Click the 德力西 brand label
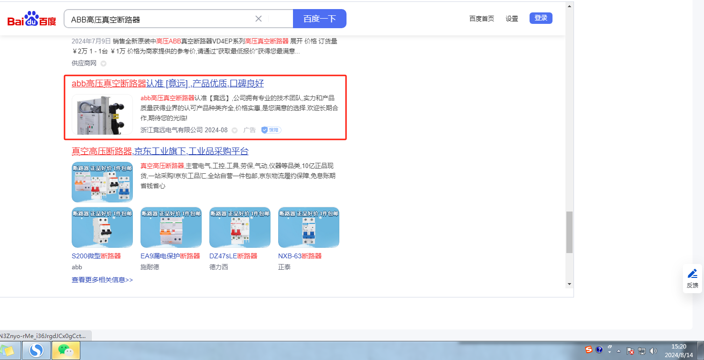The height and width of the screenshot is (360, 704). (219, 267)
